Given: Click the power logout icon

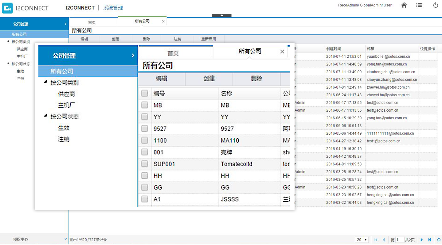Looking at the screenshot, I should [x=436, y=5].
